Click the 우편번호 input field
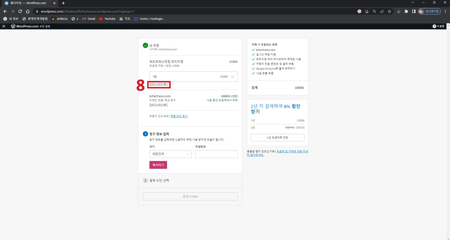This screenshot has height=240, width=450. click(217, 154)
